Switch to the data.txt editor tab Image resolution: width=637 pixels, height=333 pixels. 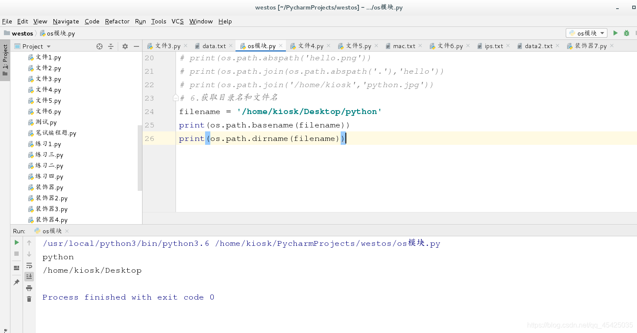214,46
